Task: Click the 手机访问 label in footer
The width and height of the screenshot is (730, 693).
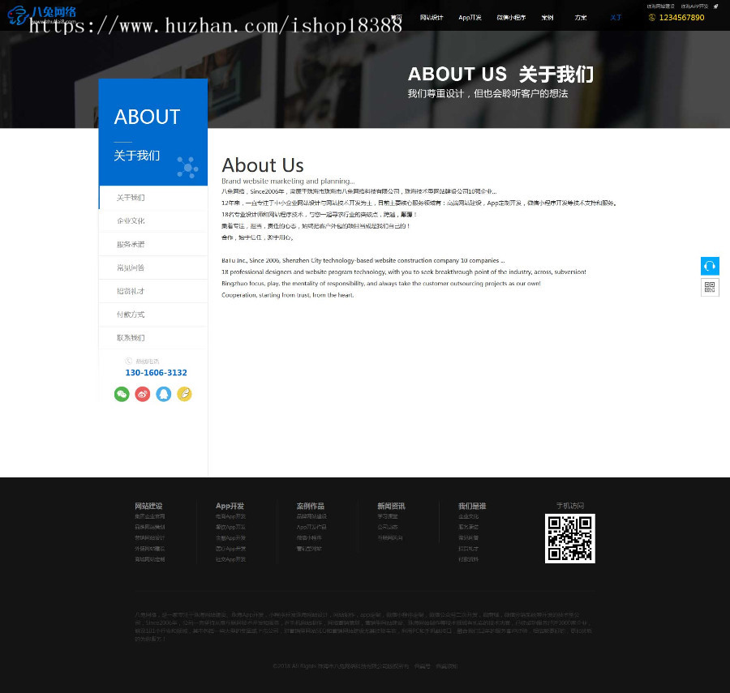Action: (570, 506)
